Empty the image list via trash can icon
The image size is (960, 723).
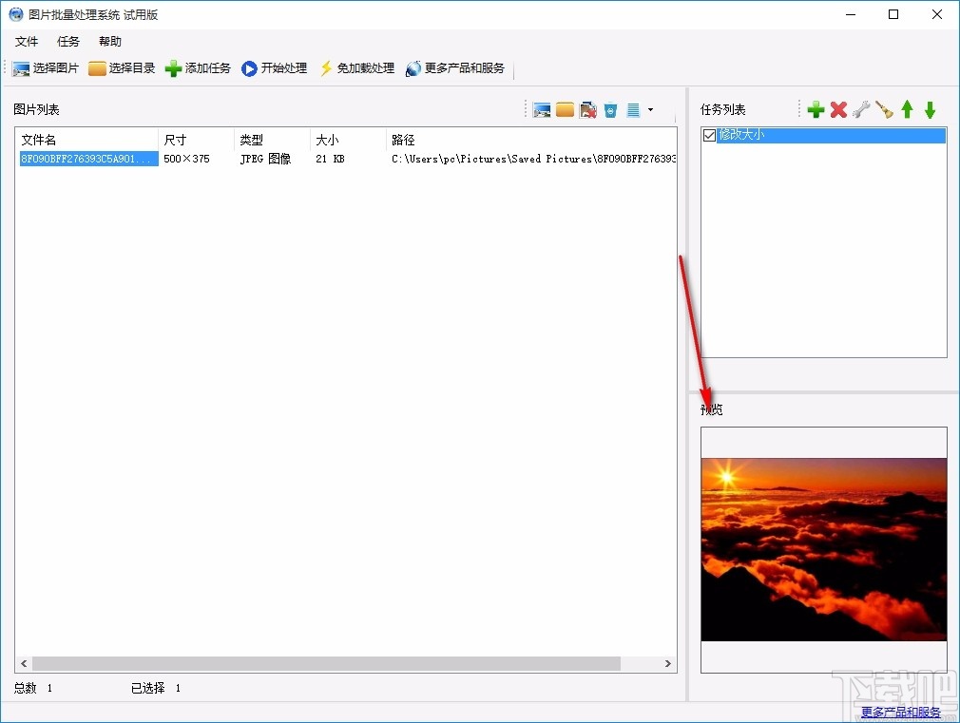pyautogui.click(x=610, y=109)
